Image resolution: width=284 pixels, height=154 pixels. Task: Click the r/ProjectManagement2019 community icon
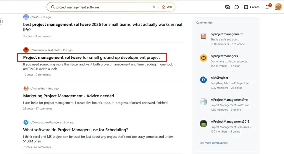204,124
